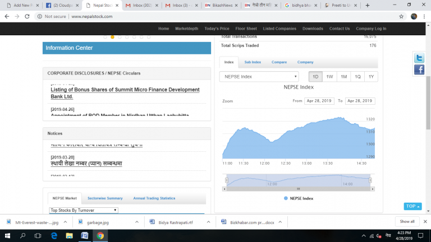Click the address bar URL
The image size is (431, 242).
(92, 16)
